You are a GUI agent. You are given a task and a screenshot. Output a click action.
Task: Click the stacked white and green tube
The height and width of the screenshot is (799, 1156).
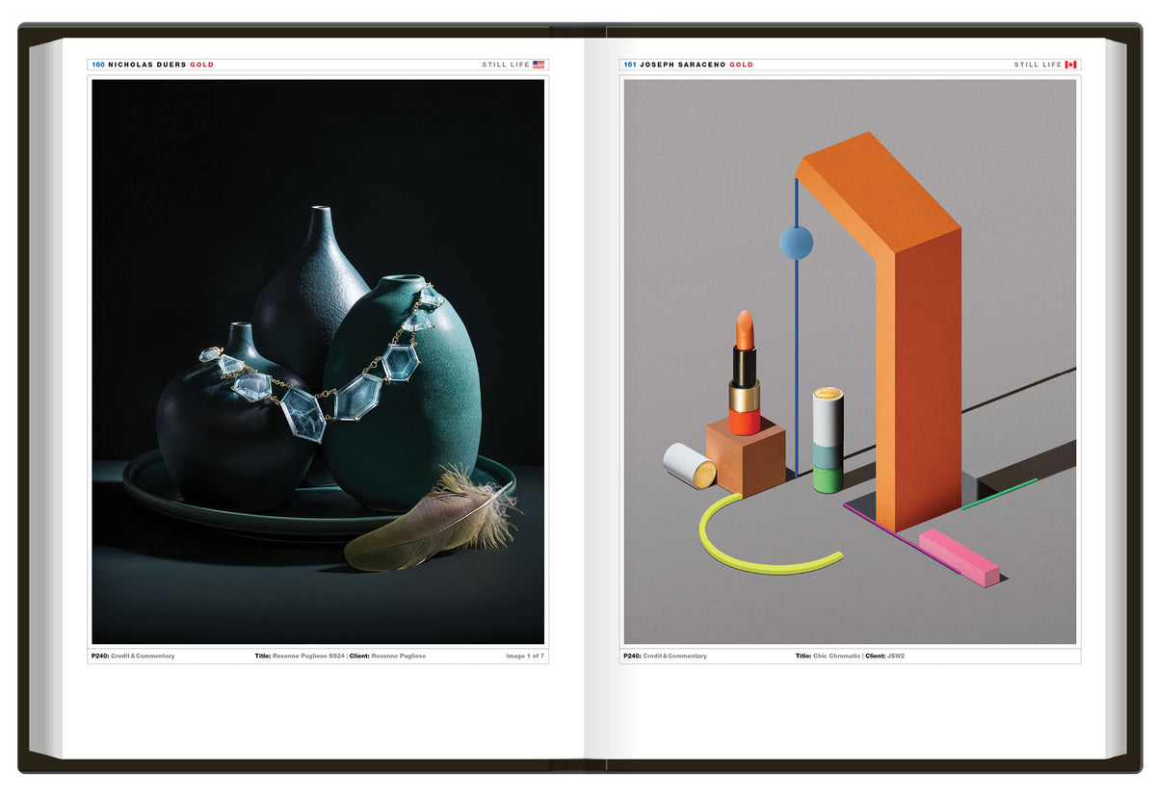tap(828, 439)
